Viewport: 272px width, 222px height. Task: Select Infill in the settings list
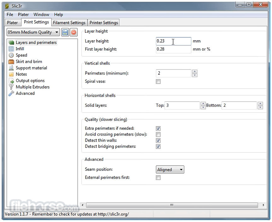click(x=20, y=49)
